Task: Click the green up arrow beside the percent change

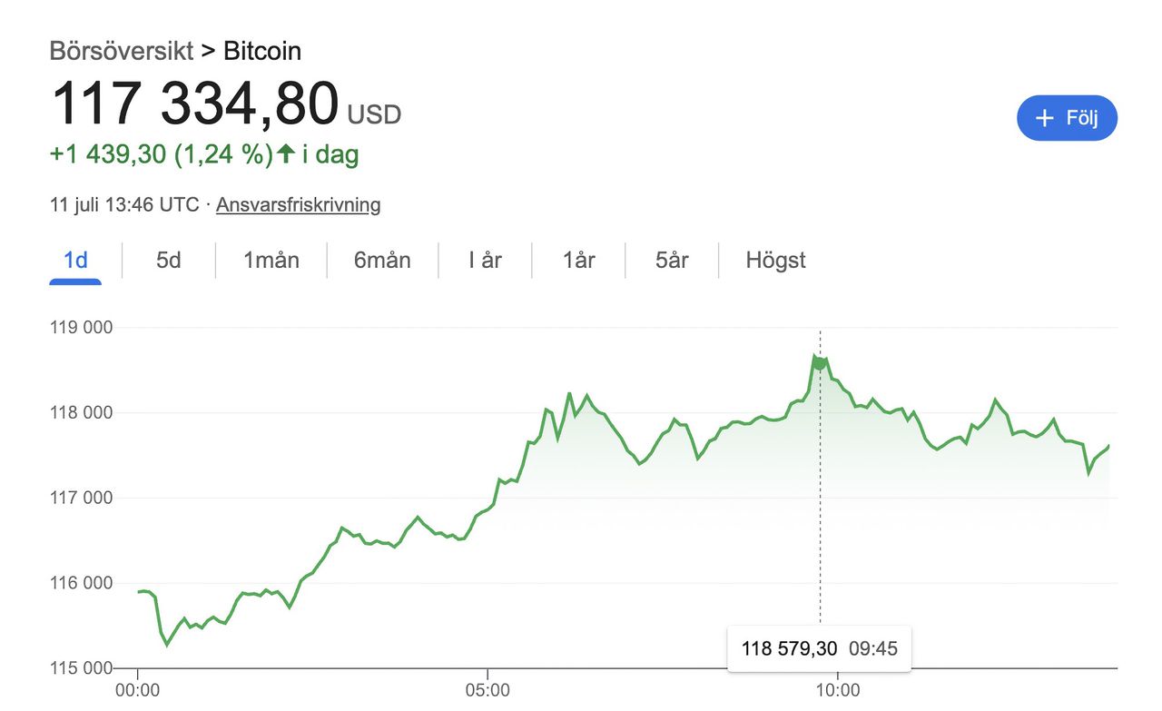Action: 285,154
